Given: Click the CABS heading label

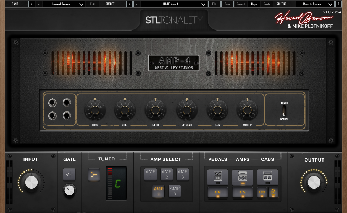Looking at the screenshot, I should click(267, 159).
